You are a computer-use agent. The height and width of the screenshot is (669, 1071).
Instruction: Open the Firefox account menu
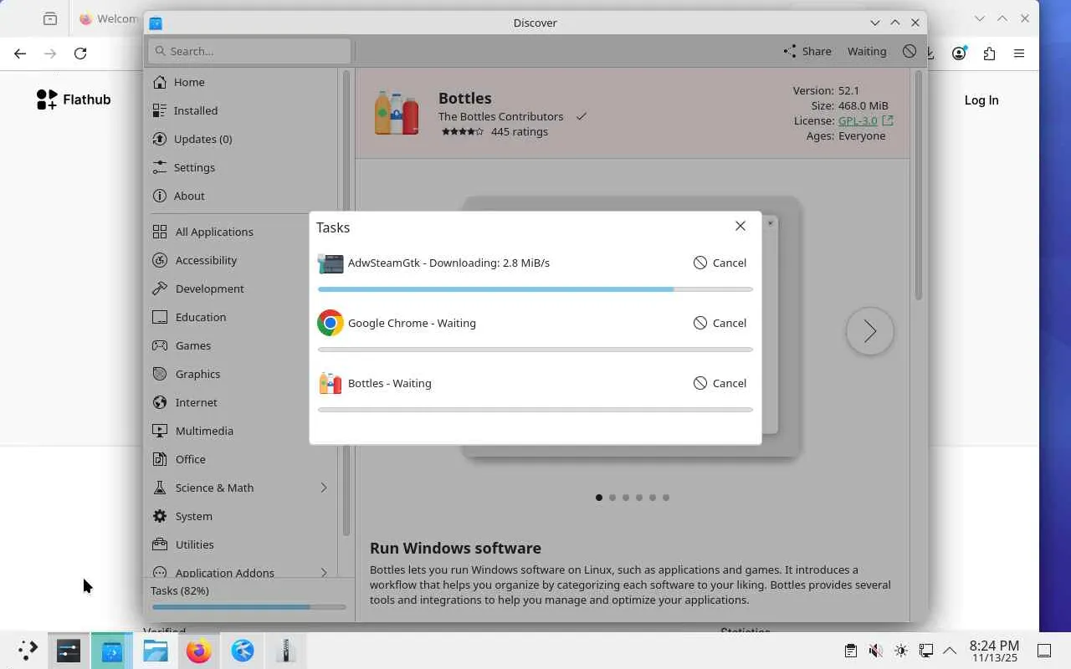click(959, 54)
